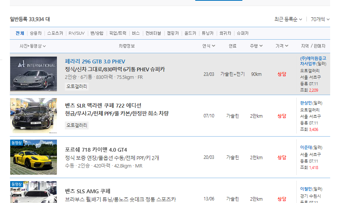Viewport: 343px width, 203px height.
Task: Open 벤츠 SLS AMG 쿠페 listing
Action: [87, 191]
